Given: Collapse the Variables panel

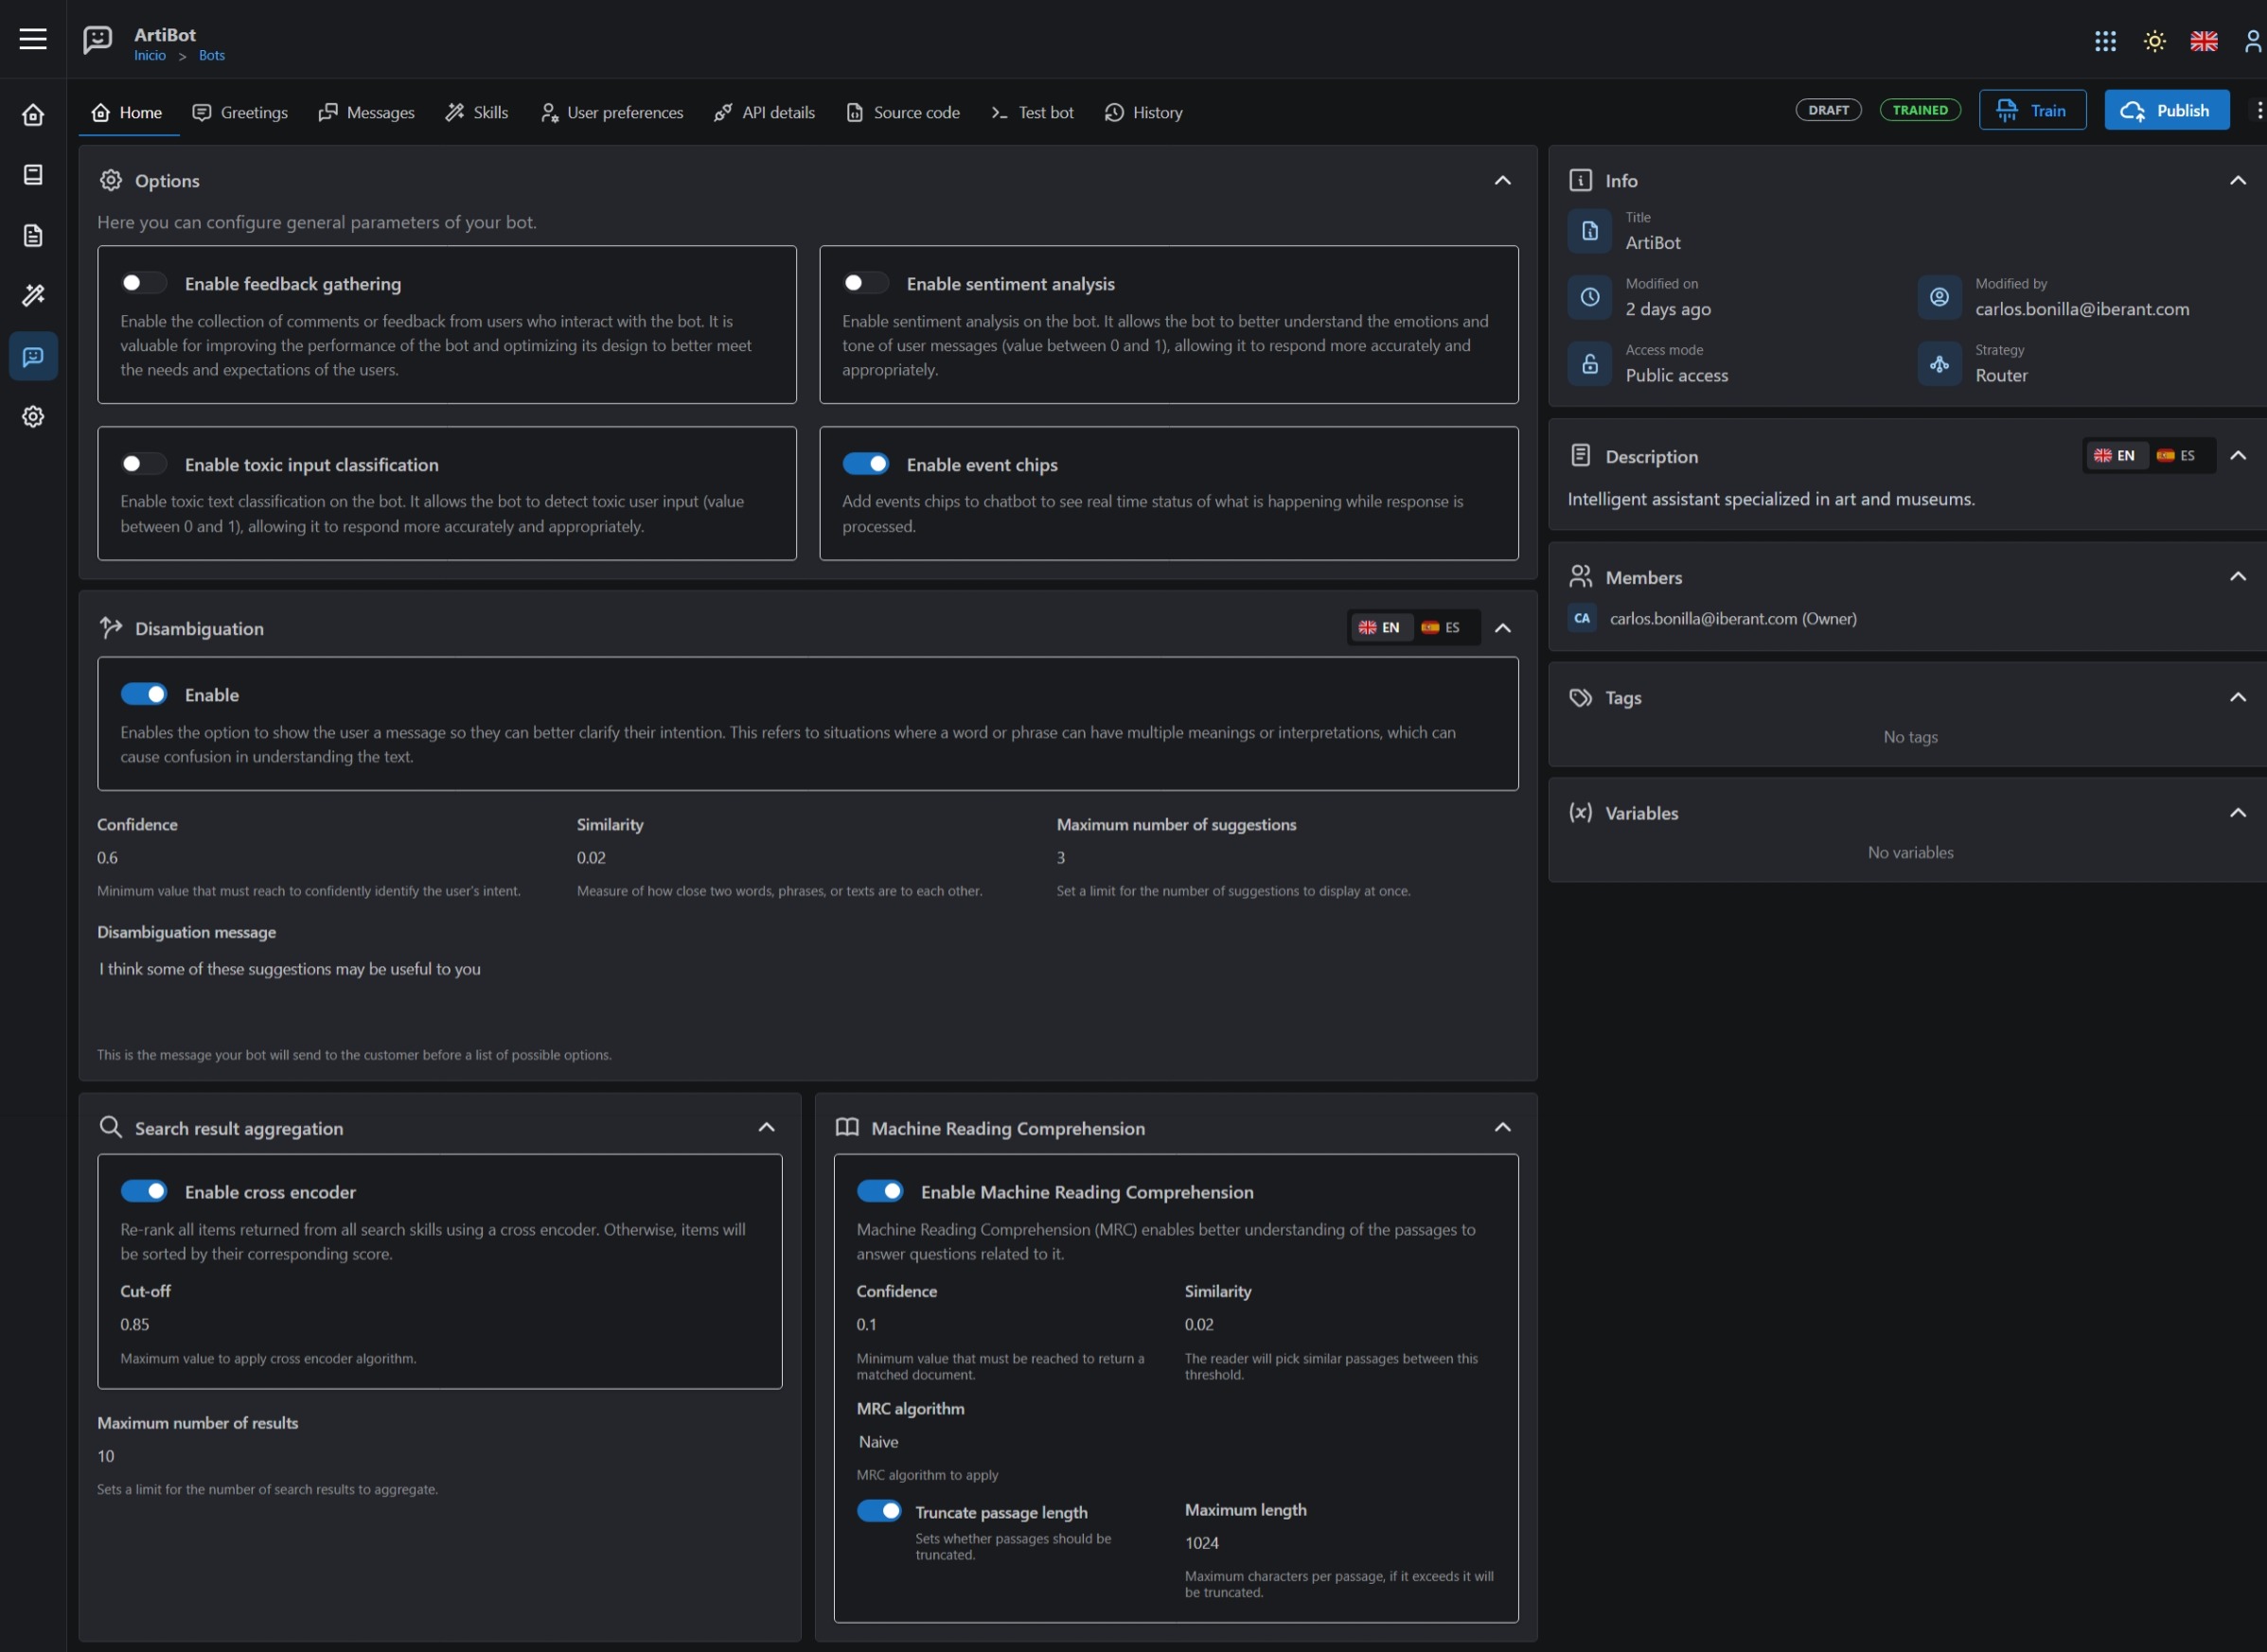Looking at the screenshot, I should click(x=2237, y=812).
